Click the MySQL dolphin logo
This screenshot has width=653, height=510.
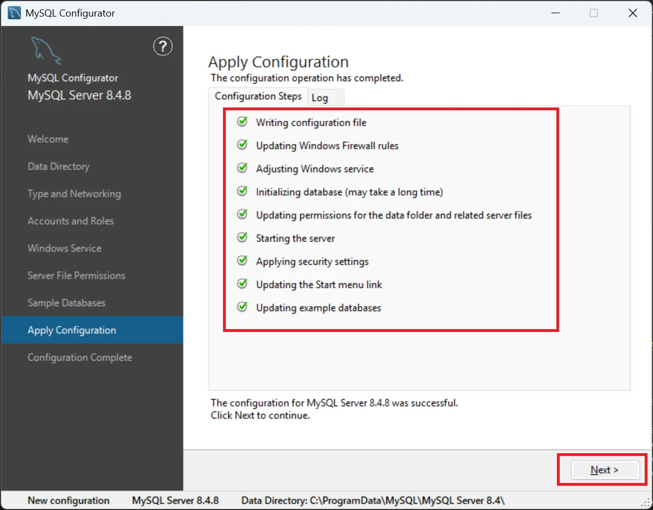coord(46,51)
